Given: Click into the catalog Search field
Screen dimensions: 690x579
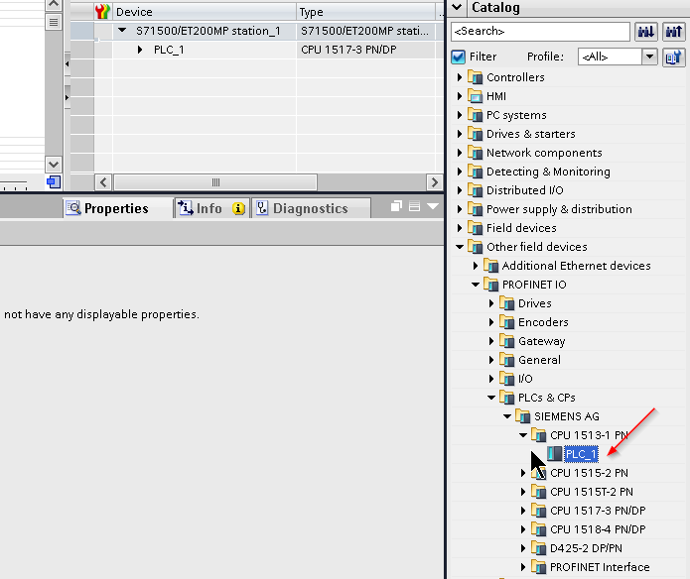Looking at the screenshot, I should coord(540,31).
